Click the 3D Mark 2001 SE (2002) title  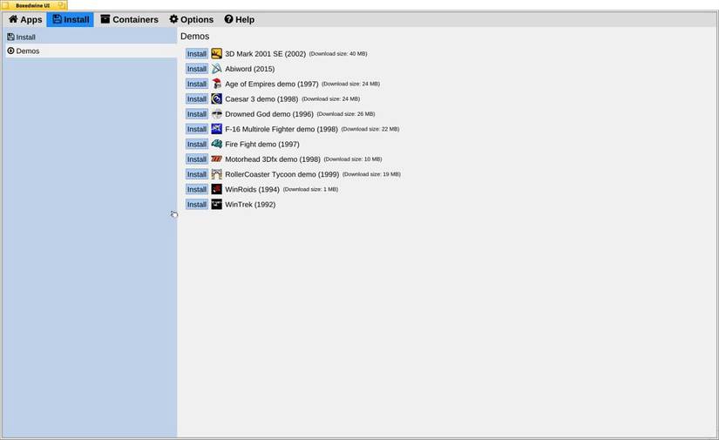pyautogui.click(x=265, y=54)
